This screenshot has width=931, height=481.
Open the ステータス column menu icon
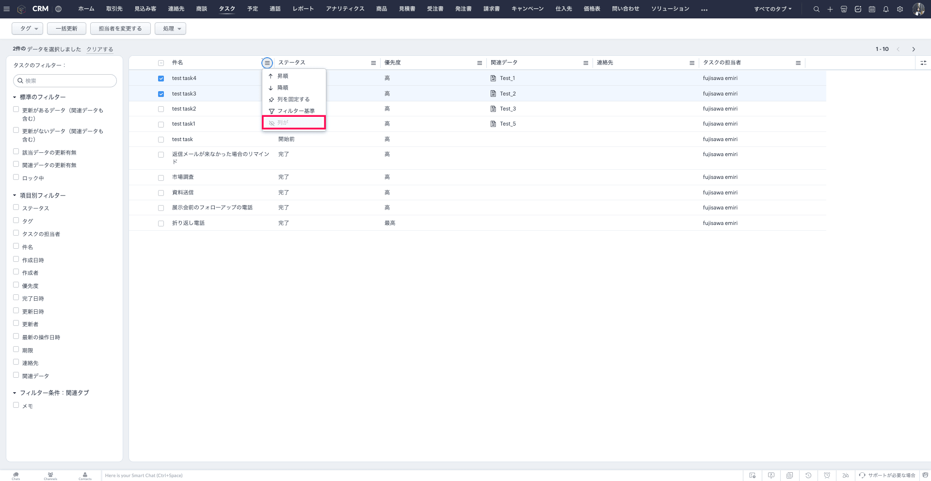373,63
